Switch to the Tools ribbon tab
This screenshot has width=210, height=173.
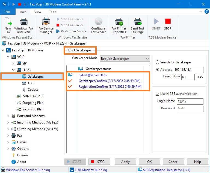pos(53,12)
